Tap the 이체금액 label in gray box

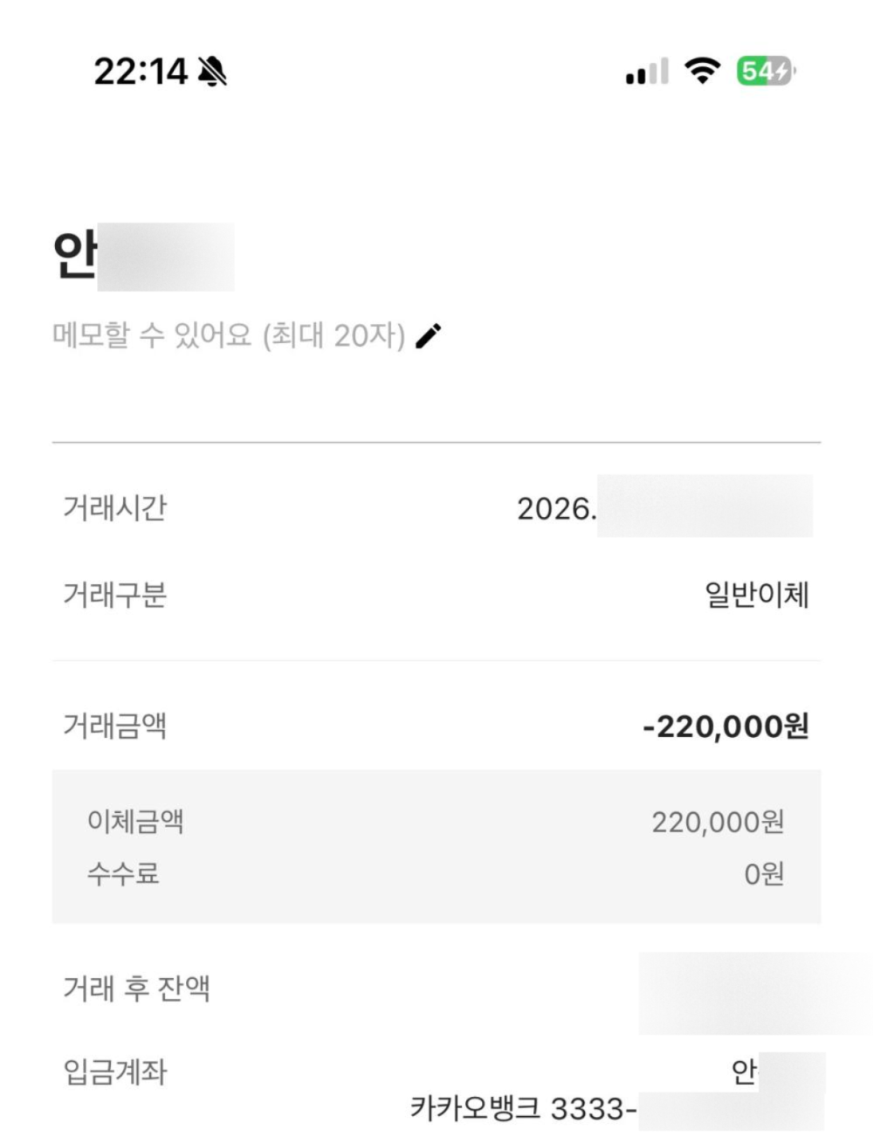(x=135, y=821)
